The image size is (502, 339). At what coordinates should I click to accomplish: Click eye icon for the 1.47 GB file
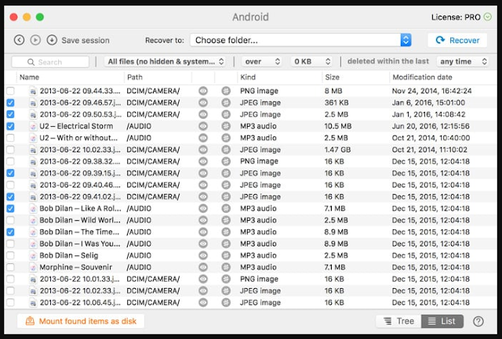(x=203, y=150)
